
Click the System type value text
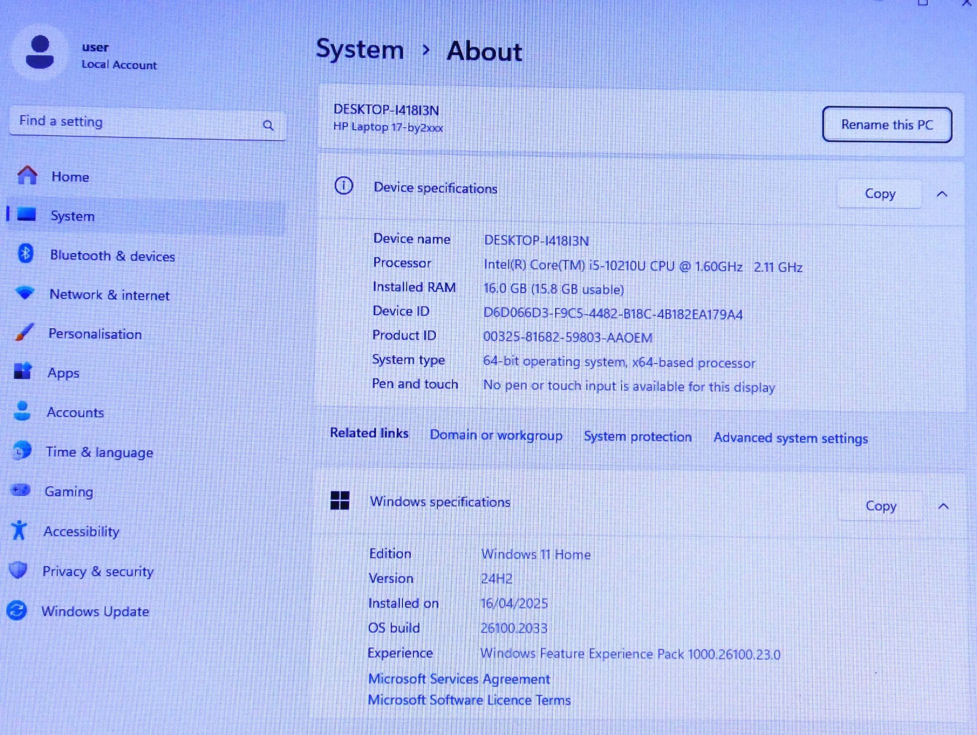tap(619, 362)
